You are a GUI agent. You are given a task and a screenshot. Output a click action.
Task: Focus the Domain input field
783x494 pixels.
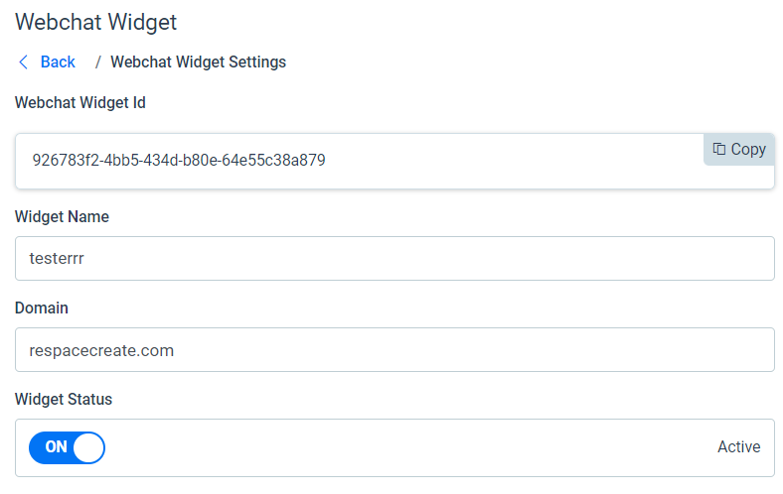pyautogui.click(x=394, y=349)
